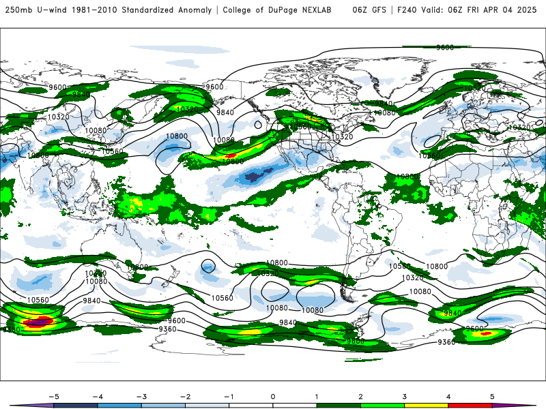Click the "2" colorbar label
Image resolution: width=546 pixels, height=409 pixels.
[x=360, y=397]
